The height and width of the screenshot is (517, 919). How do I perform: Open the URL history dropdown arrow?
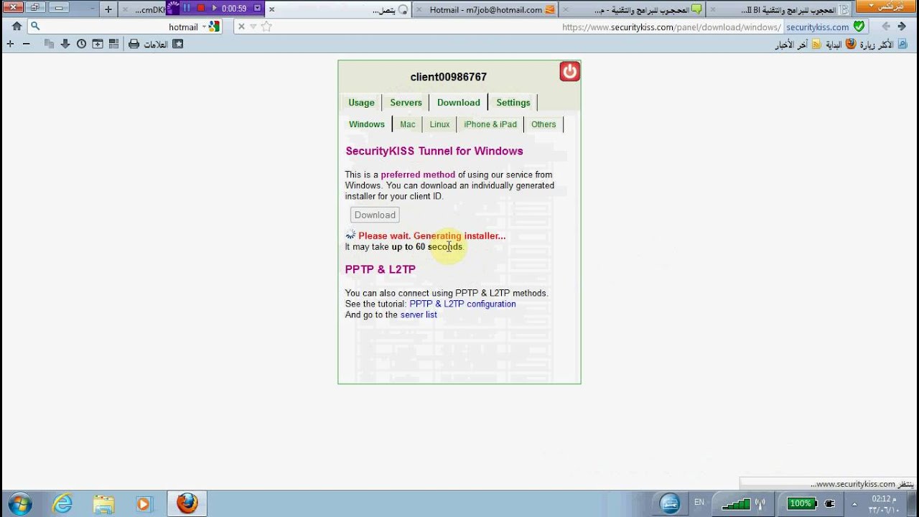click(x=253, y=27)
